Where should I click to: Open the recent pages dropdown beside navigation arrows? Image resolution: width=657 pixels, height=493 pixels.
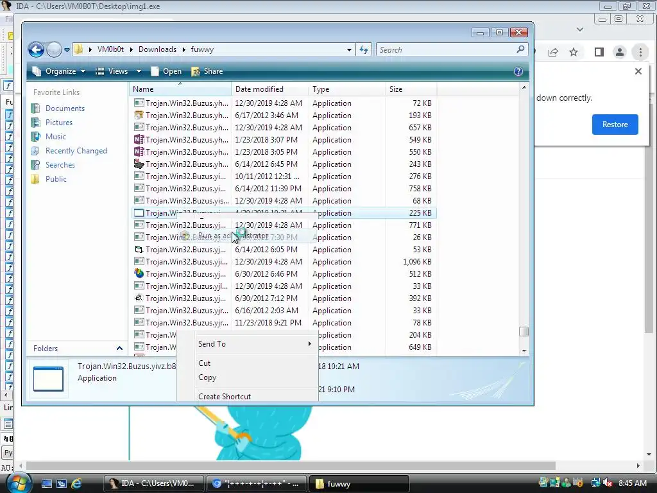(x=67, y=50)
